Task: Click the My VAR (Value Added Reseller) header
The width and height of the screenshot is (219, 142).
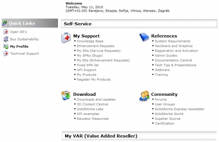Action: [x=139, y=136]
